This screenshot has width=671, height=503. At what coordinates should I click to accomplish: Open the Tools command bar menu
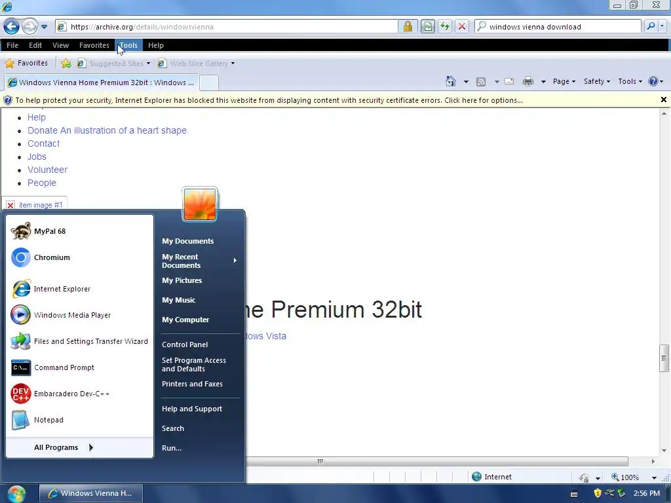pos(630,81)
